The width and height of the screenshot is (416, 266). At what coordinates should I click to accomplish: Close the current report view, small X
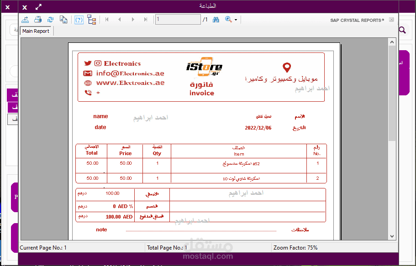(391, 20)
